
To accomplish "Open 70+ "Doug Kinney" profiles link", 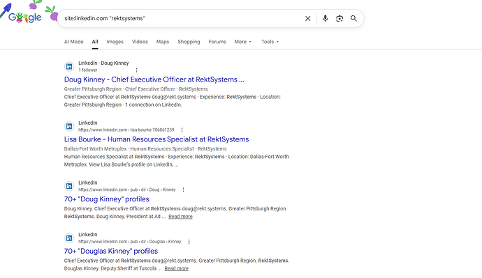I will (x=107, y=199).
